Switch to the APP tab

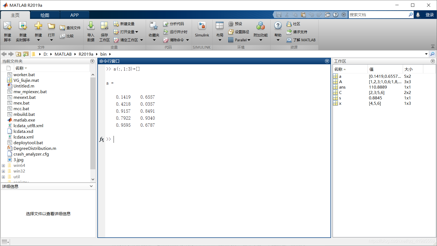(74, 15)
